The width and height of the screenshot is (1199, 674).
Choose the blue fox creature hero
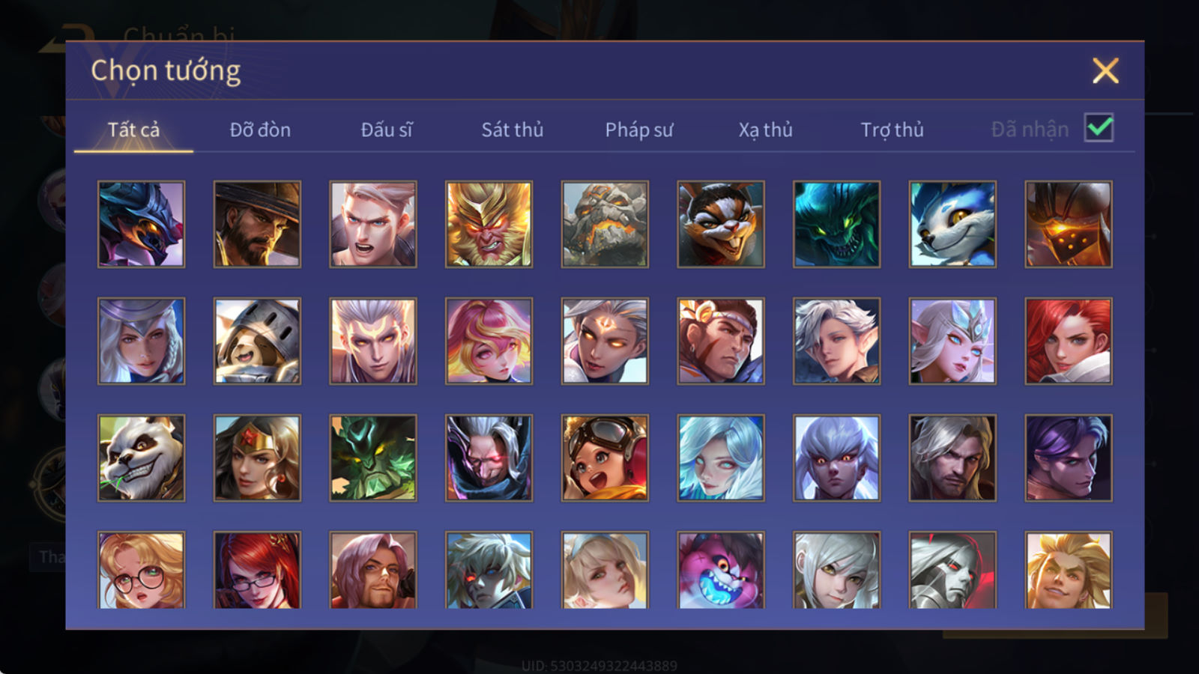(x=952, y=224)
